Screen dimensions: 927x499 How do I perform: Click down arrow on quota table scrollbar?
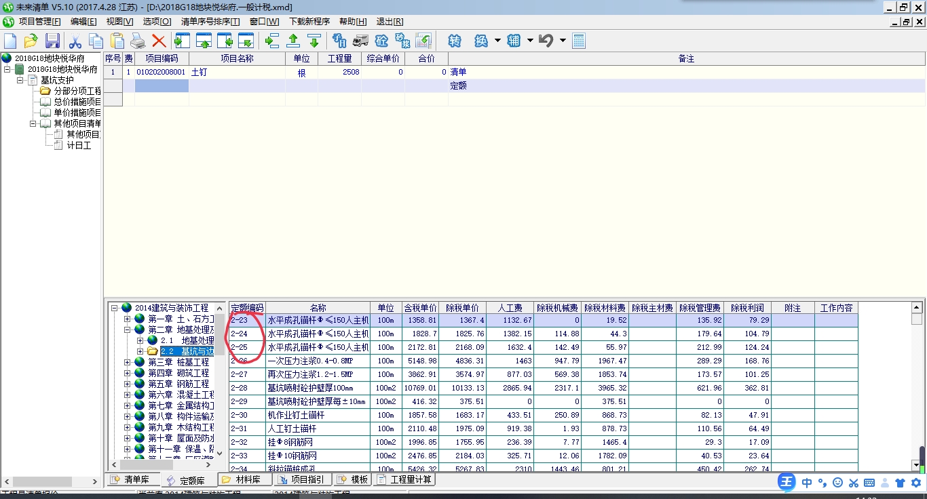pyautogui.click(x=916, y=465)
